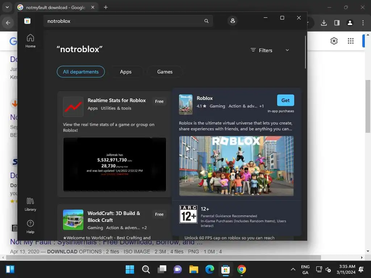Click Realtime Stats for Roblox app icon
Image resolution: width=371 pixels, height=278 pixels.
click(73, 107)
